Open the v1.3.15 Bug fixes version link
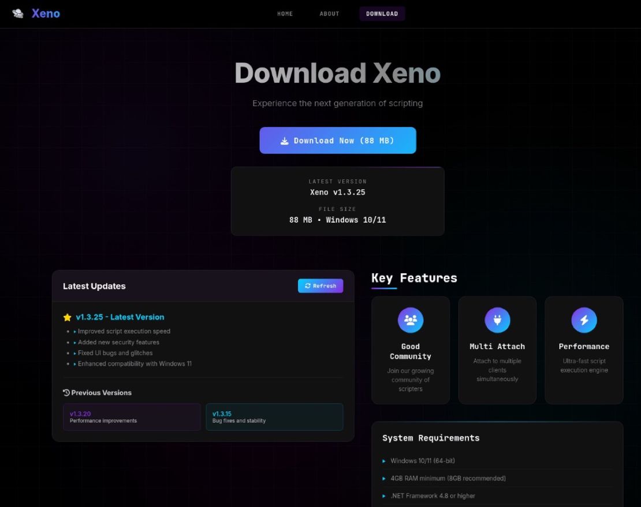Viewport: 641px width, 507px height. tap(274, 416)
